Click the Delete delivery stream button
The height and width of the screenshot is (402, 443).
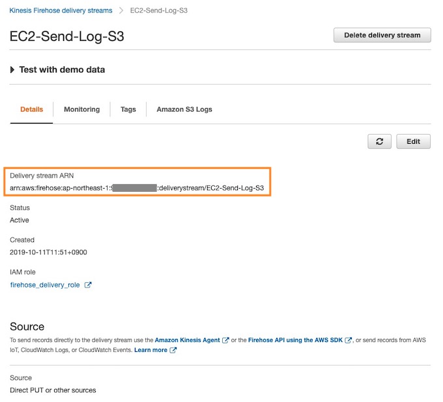point(382,35)
